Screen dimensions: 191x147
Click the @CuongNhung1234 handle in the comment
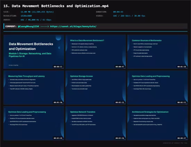point(28,26)
